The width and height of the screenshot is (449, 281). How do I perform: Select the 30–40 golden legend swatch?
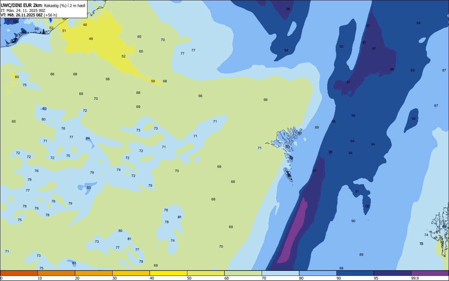point(131,273)
